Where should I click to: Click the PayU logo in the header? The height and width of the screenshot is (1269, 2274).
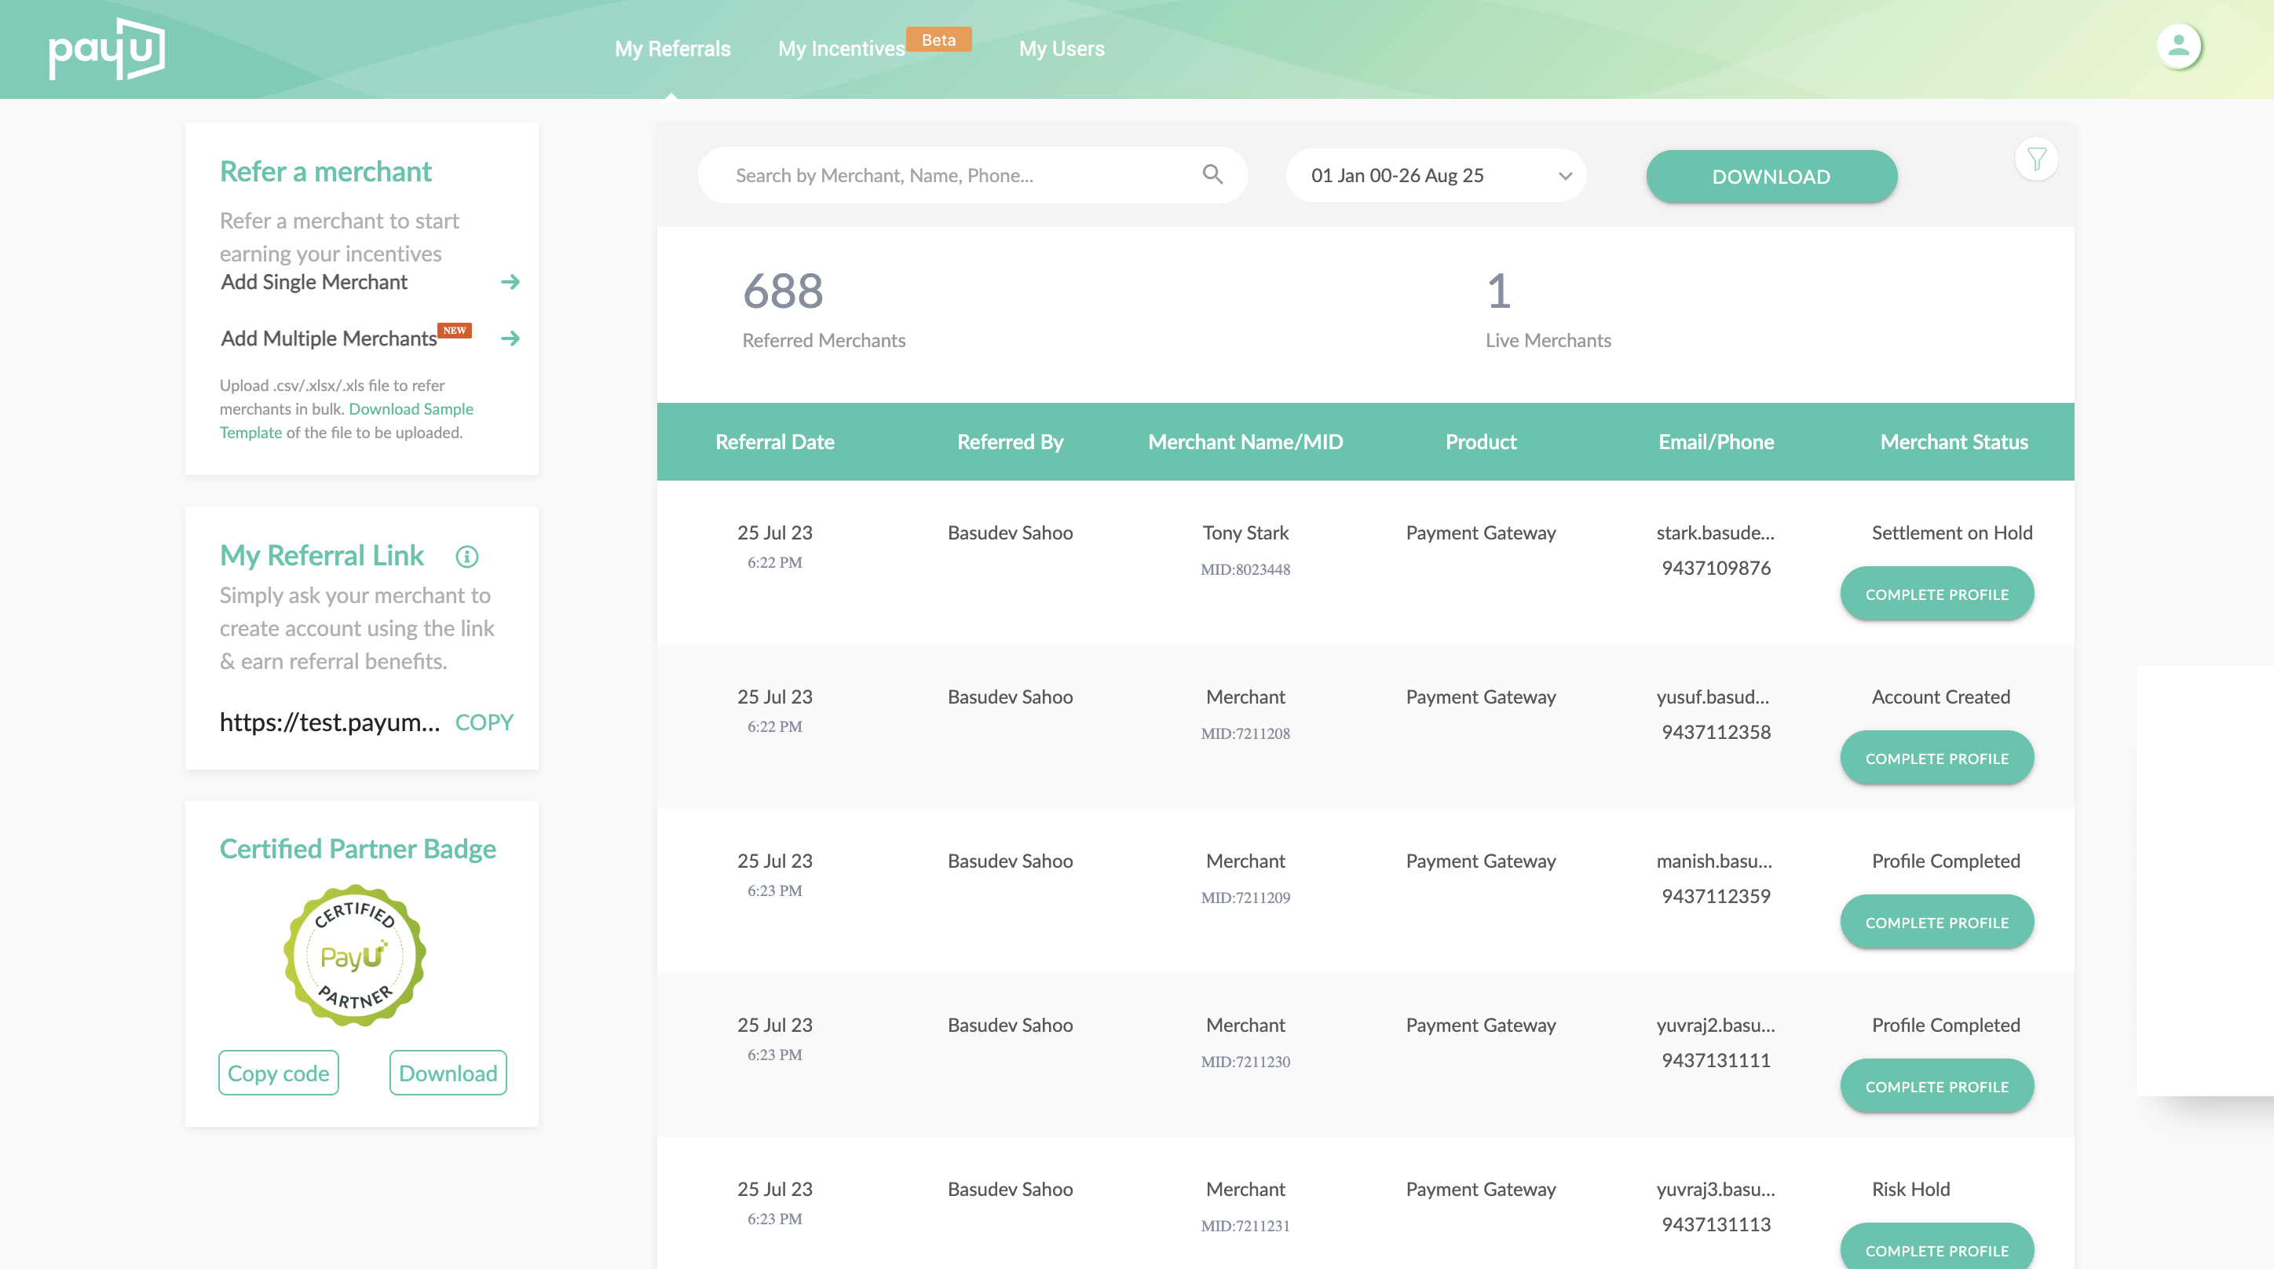click(106, 49)
